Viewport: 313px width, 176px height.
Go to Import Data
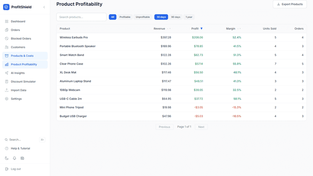point(25,90)
